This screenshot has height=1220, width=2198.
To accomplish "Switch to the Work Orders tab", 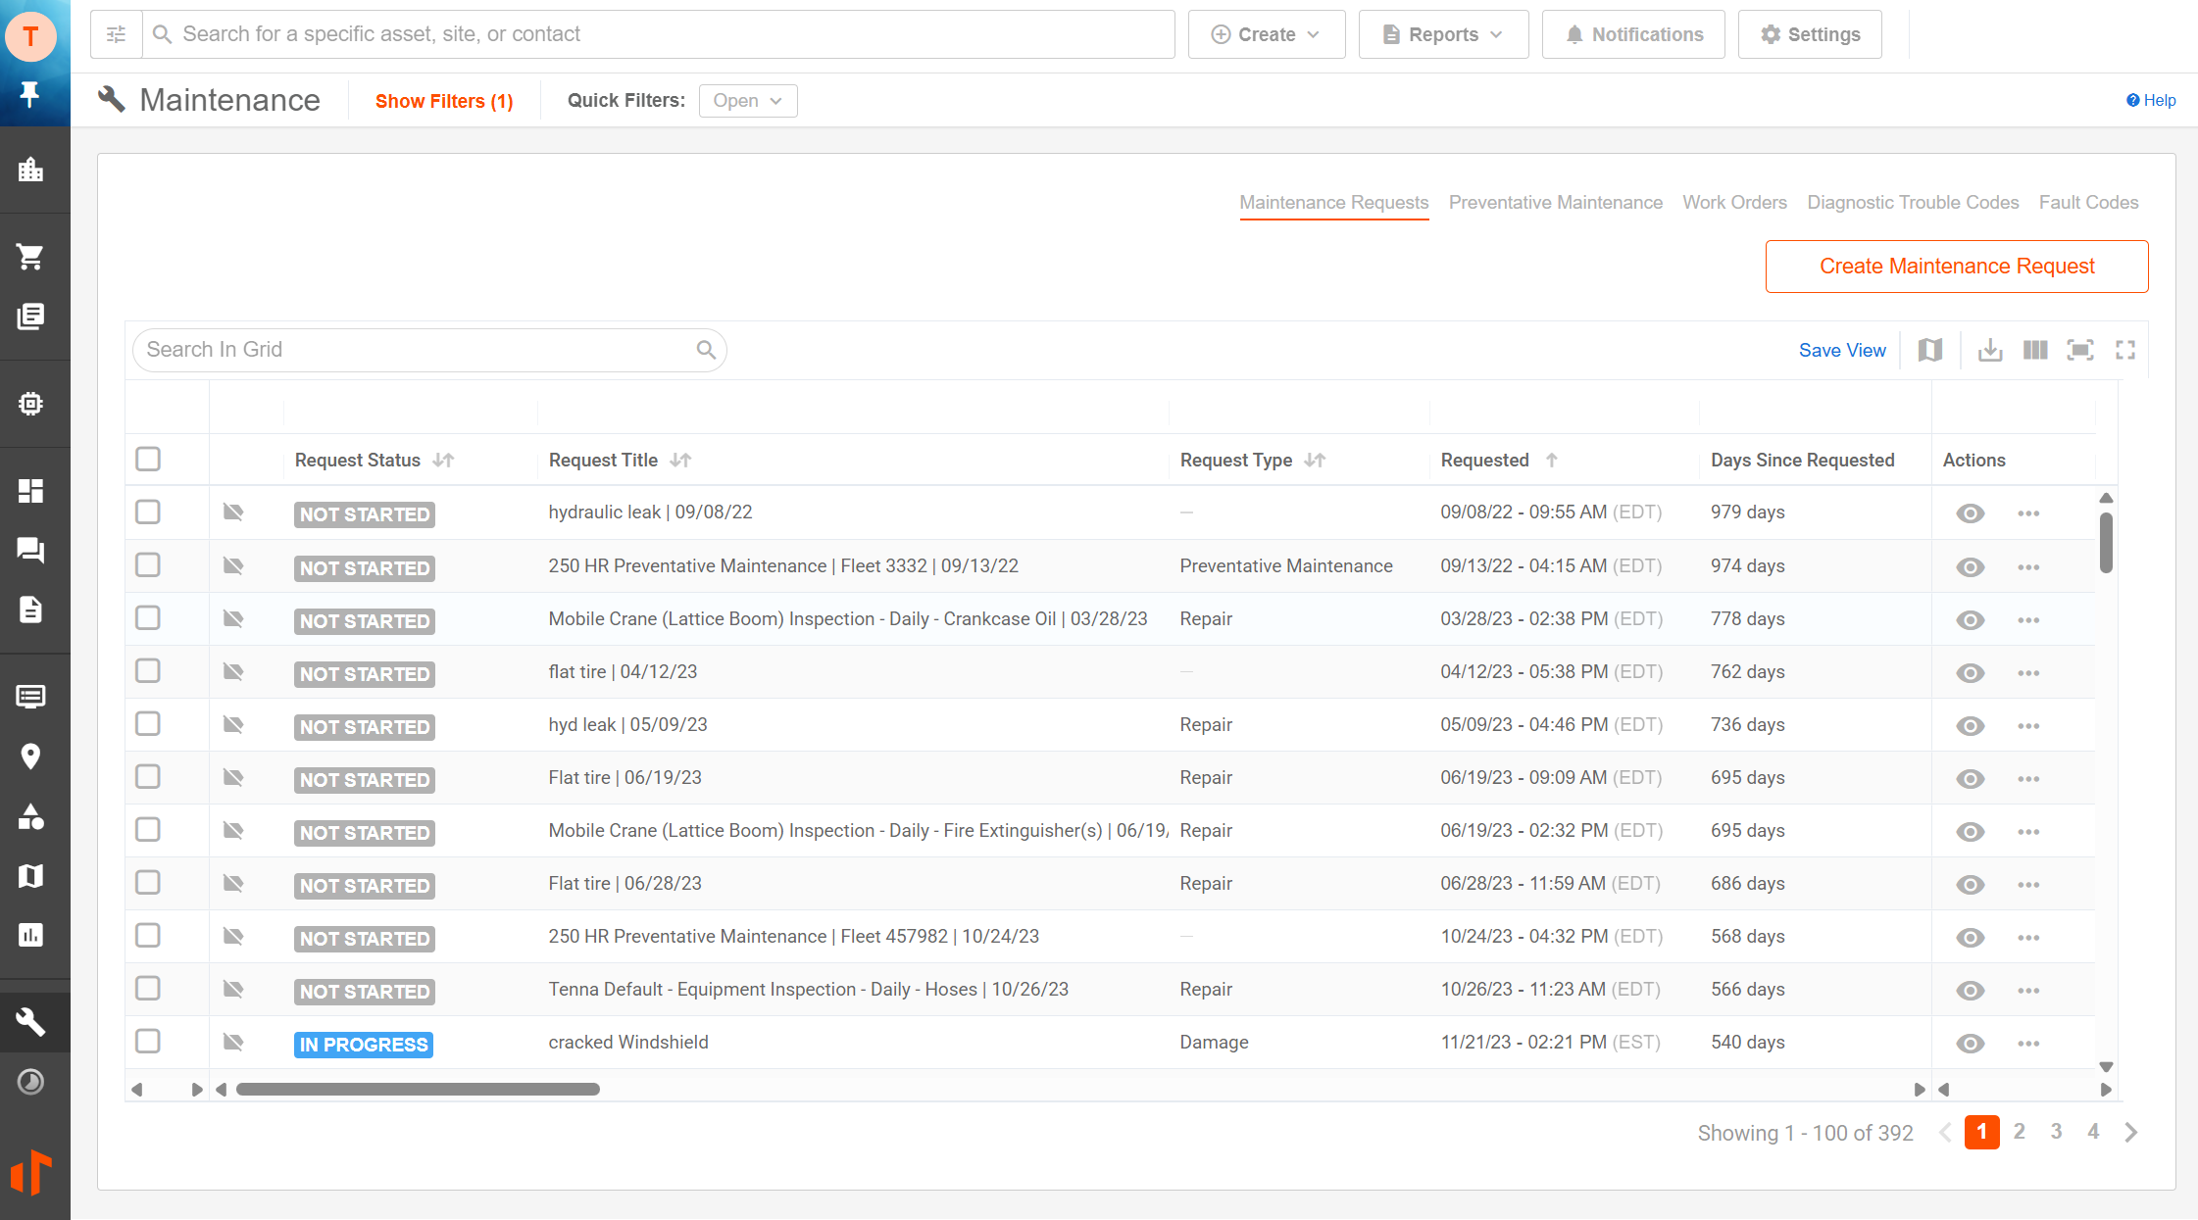I will click(1734, 203).
